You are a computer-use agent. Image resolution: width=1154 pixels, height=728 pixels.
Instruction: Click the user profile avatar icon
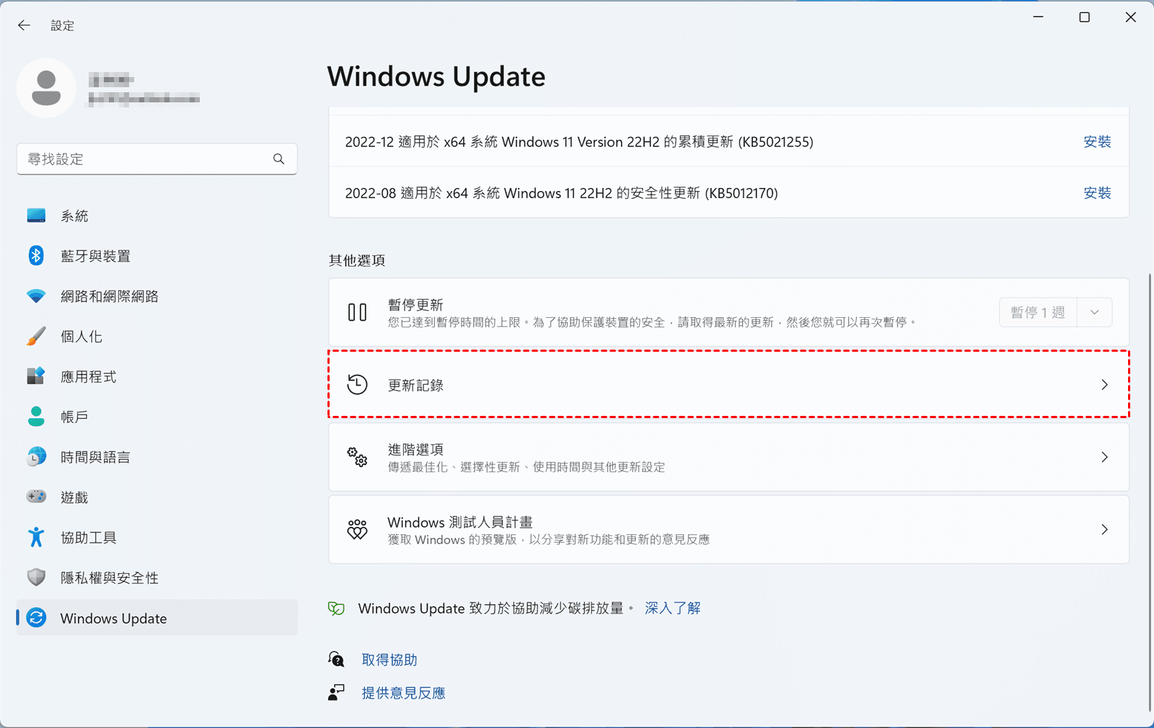click(x=46, y=88)
